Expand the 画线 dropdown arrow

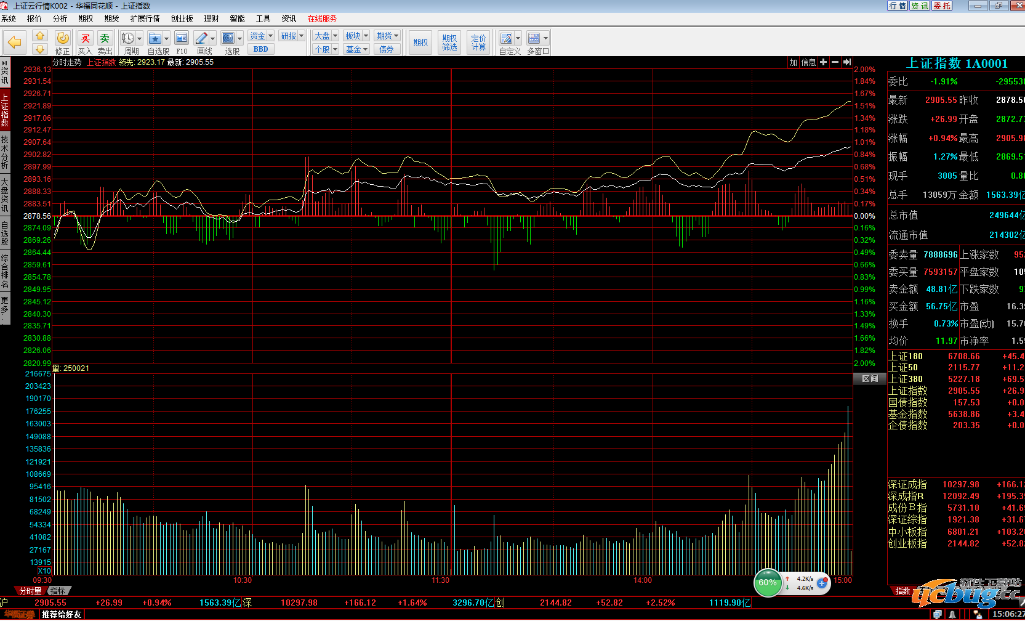[x=213, y=38]
